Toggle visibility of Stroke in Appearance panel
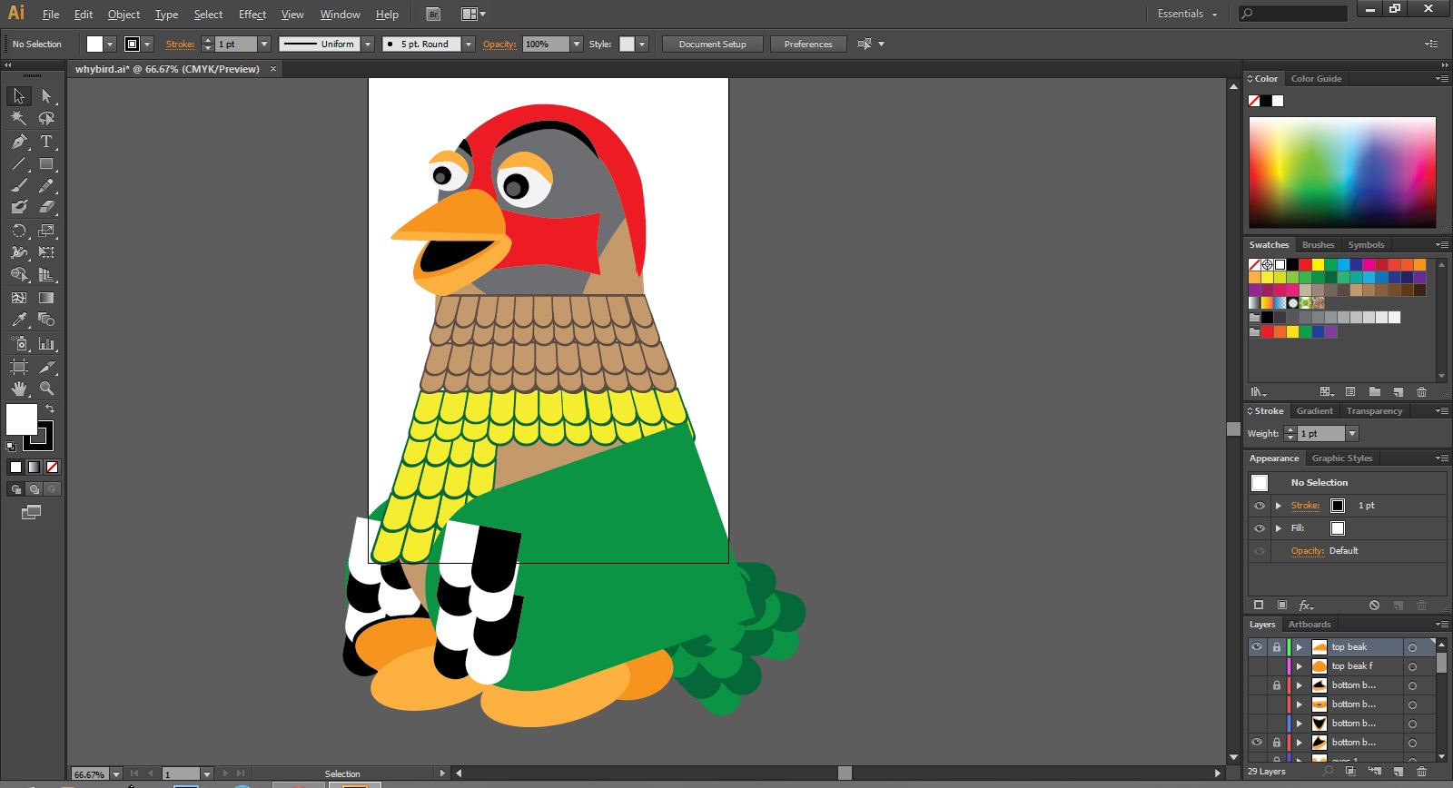This screenshot has width=1453, height=788. [1260, 506]
